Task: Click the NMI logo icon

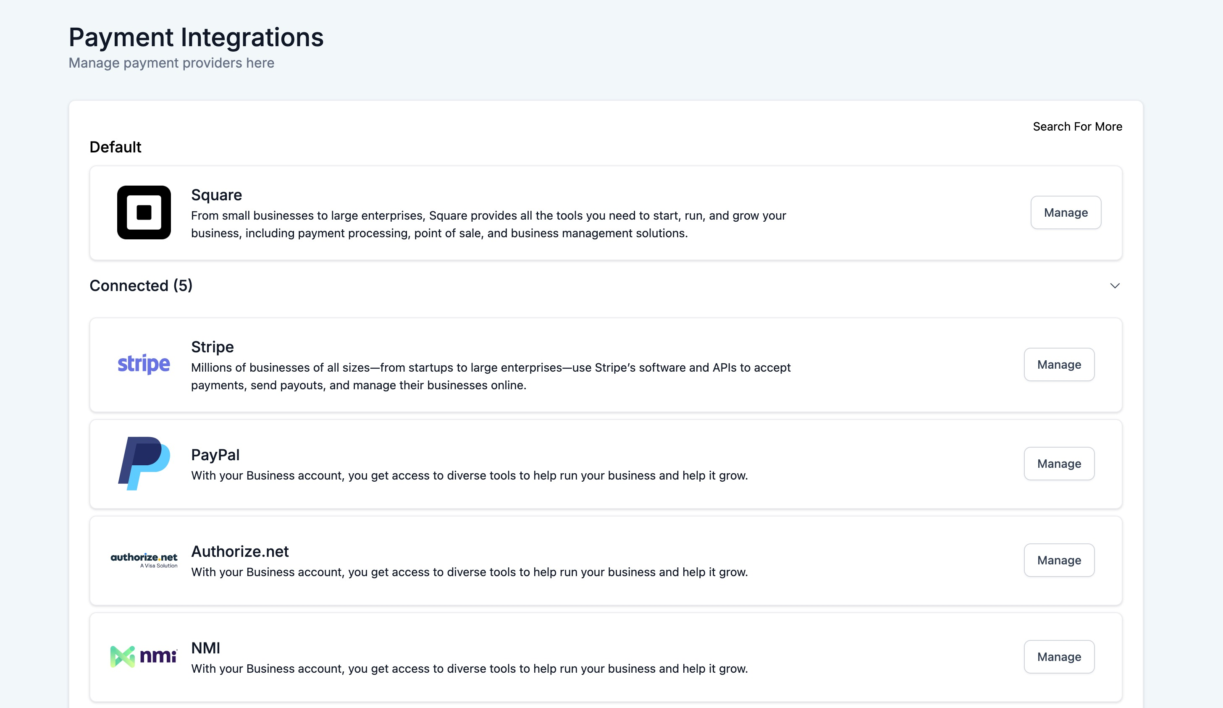Action: 144,657
